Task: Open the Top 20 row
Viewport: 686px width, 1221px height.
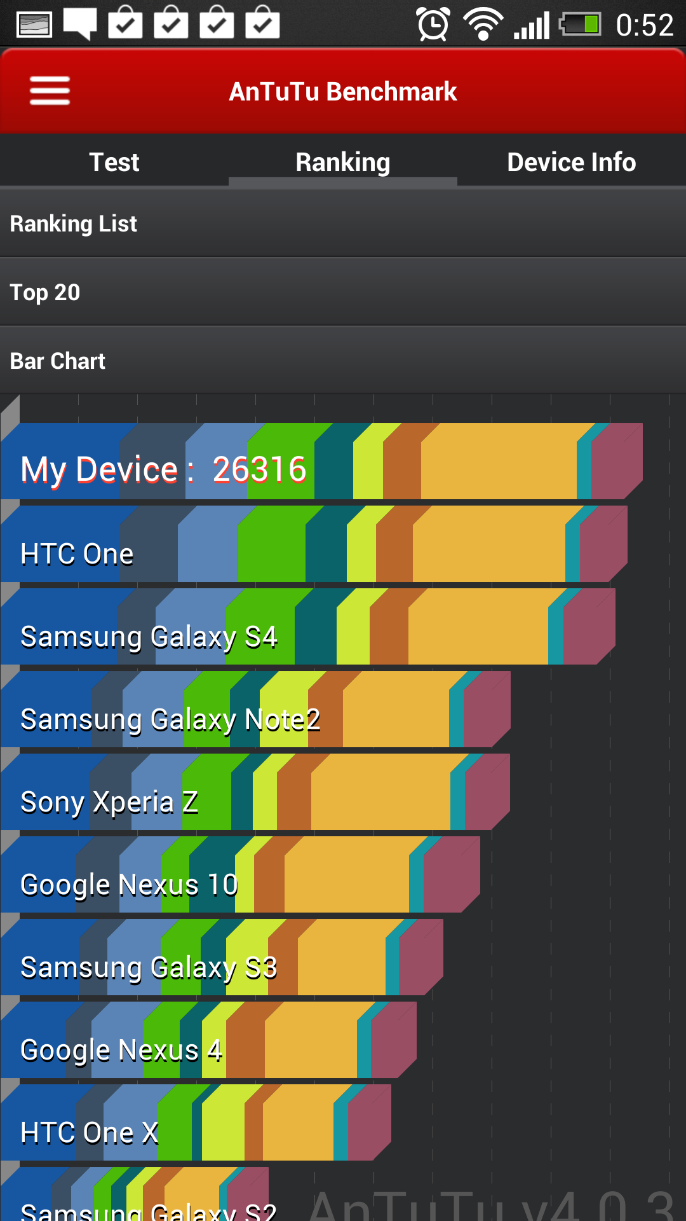Action: (x=343, y=292)
